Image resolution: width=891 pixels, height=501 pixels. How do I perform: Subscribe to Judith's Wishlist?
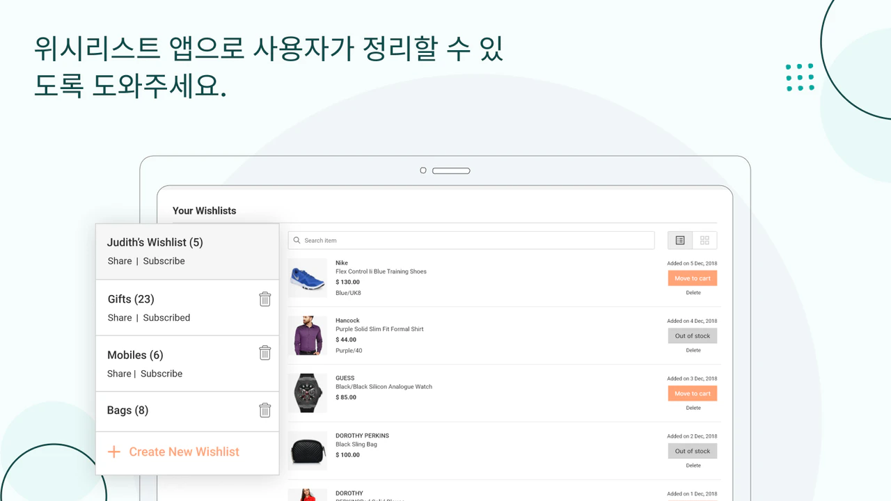click(164, 261)
